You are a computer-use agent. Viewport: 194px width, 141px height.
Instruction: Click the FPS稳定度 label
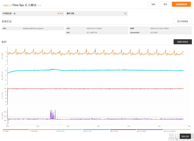tap(7, 13)
